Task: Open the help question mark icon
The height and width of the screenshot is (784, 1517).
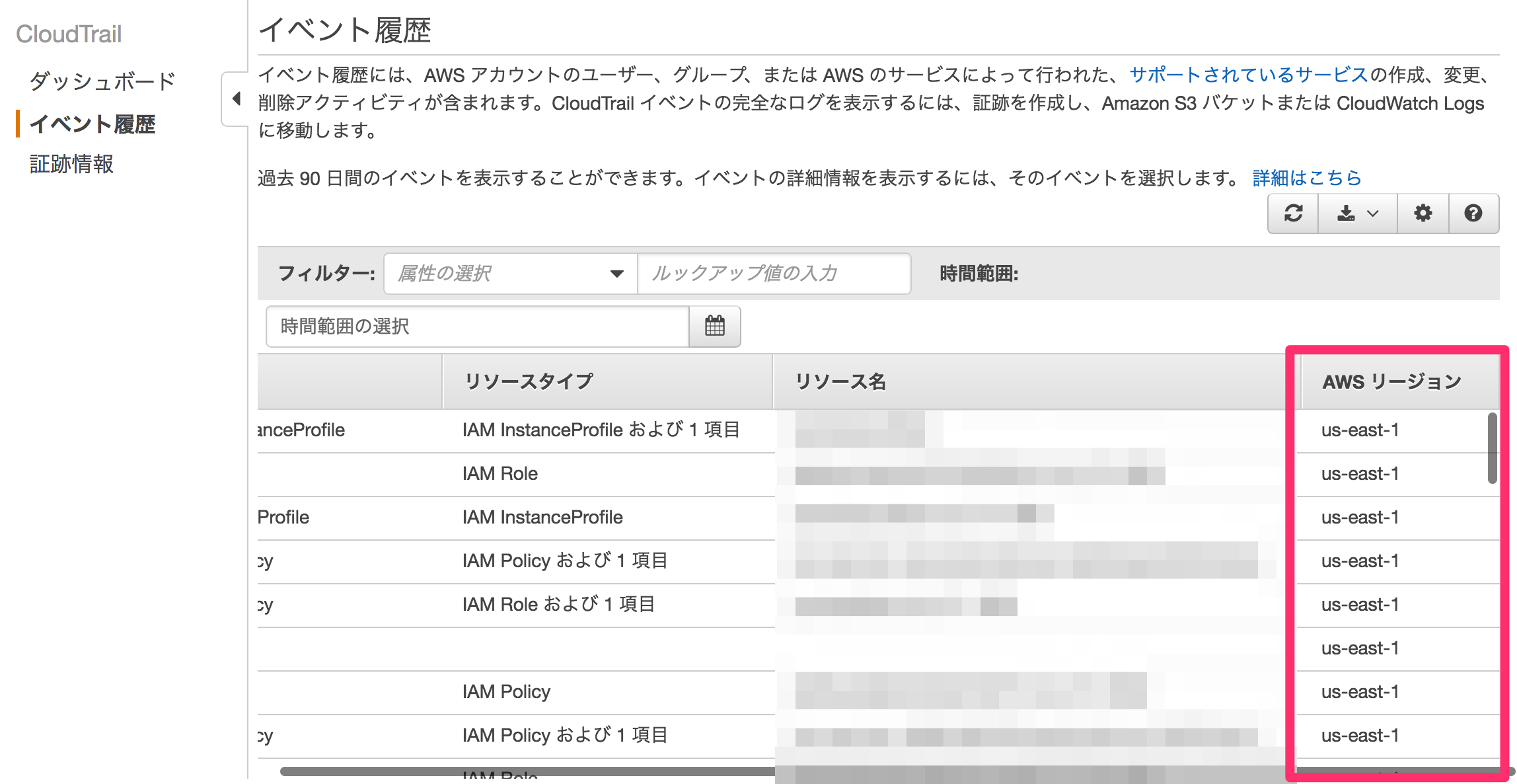Action: click(1473, 214)
